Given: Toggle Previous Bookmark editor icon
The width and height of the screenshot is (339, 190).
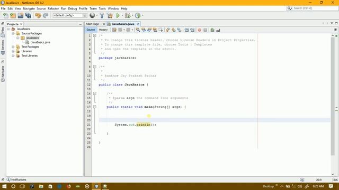Looking at the screenshot, I should click(168, 30).
